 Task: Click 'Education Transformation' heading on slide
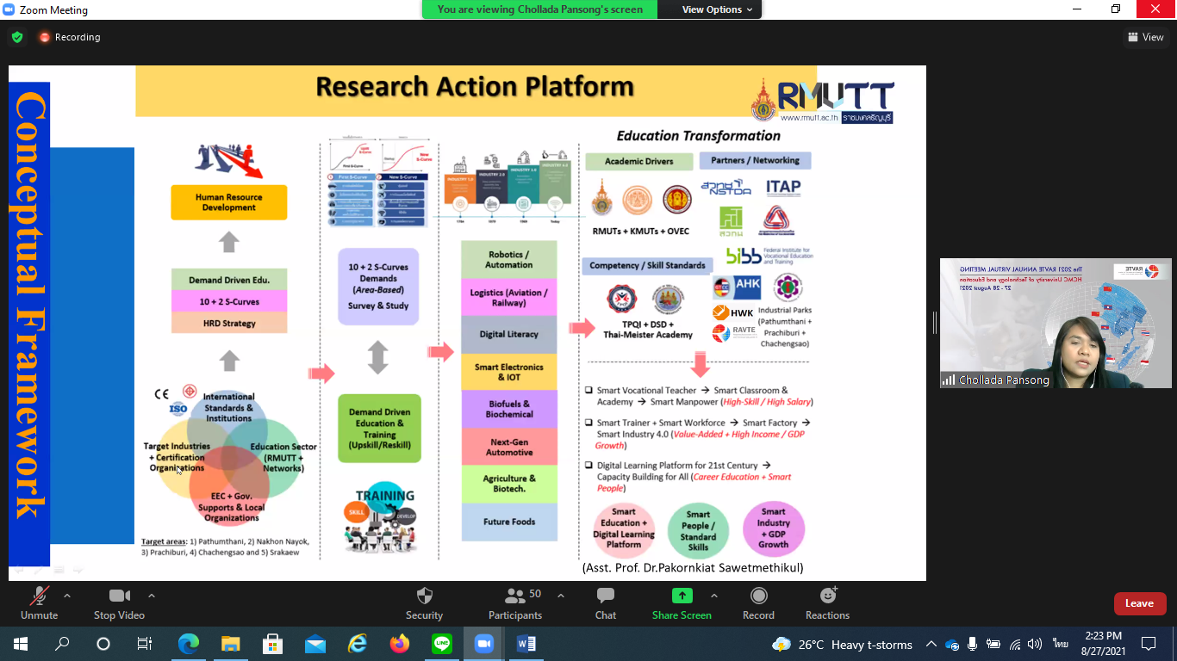click(x=699, y=136)
